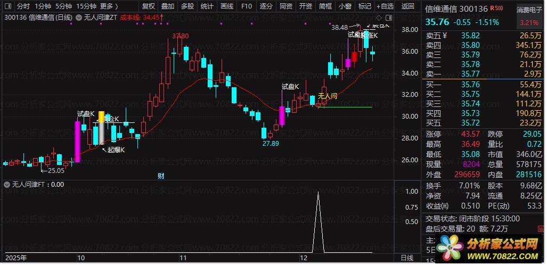Click the 现量 8204 value

point(470,164)
